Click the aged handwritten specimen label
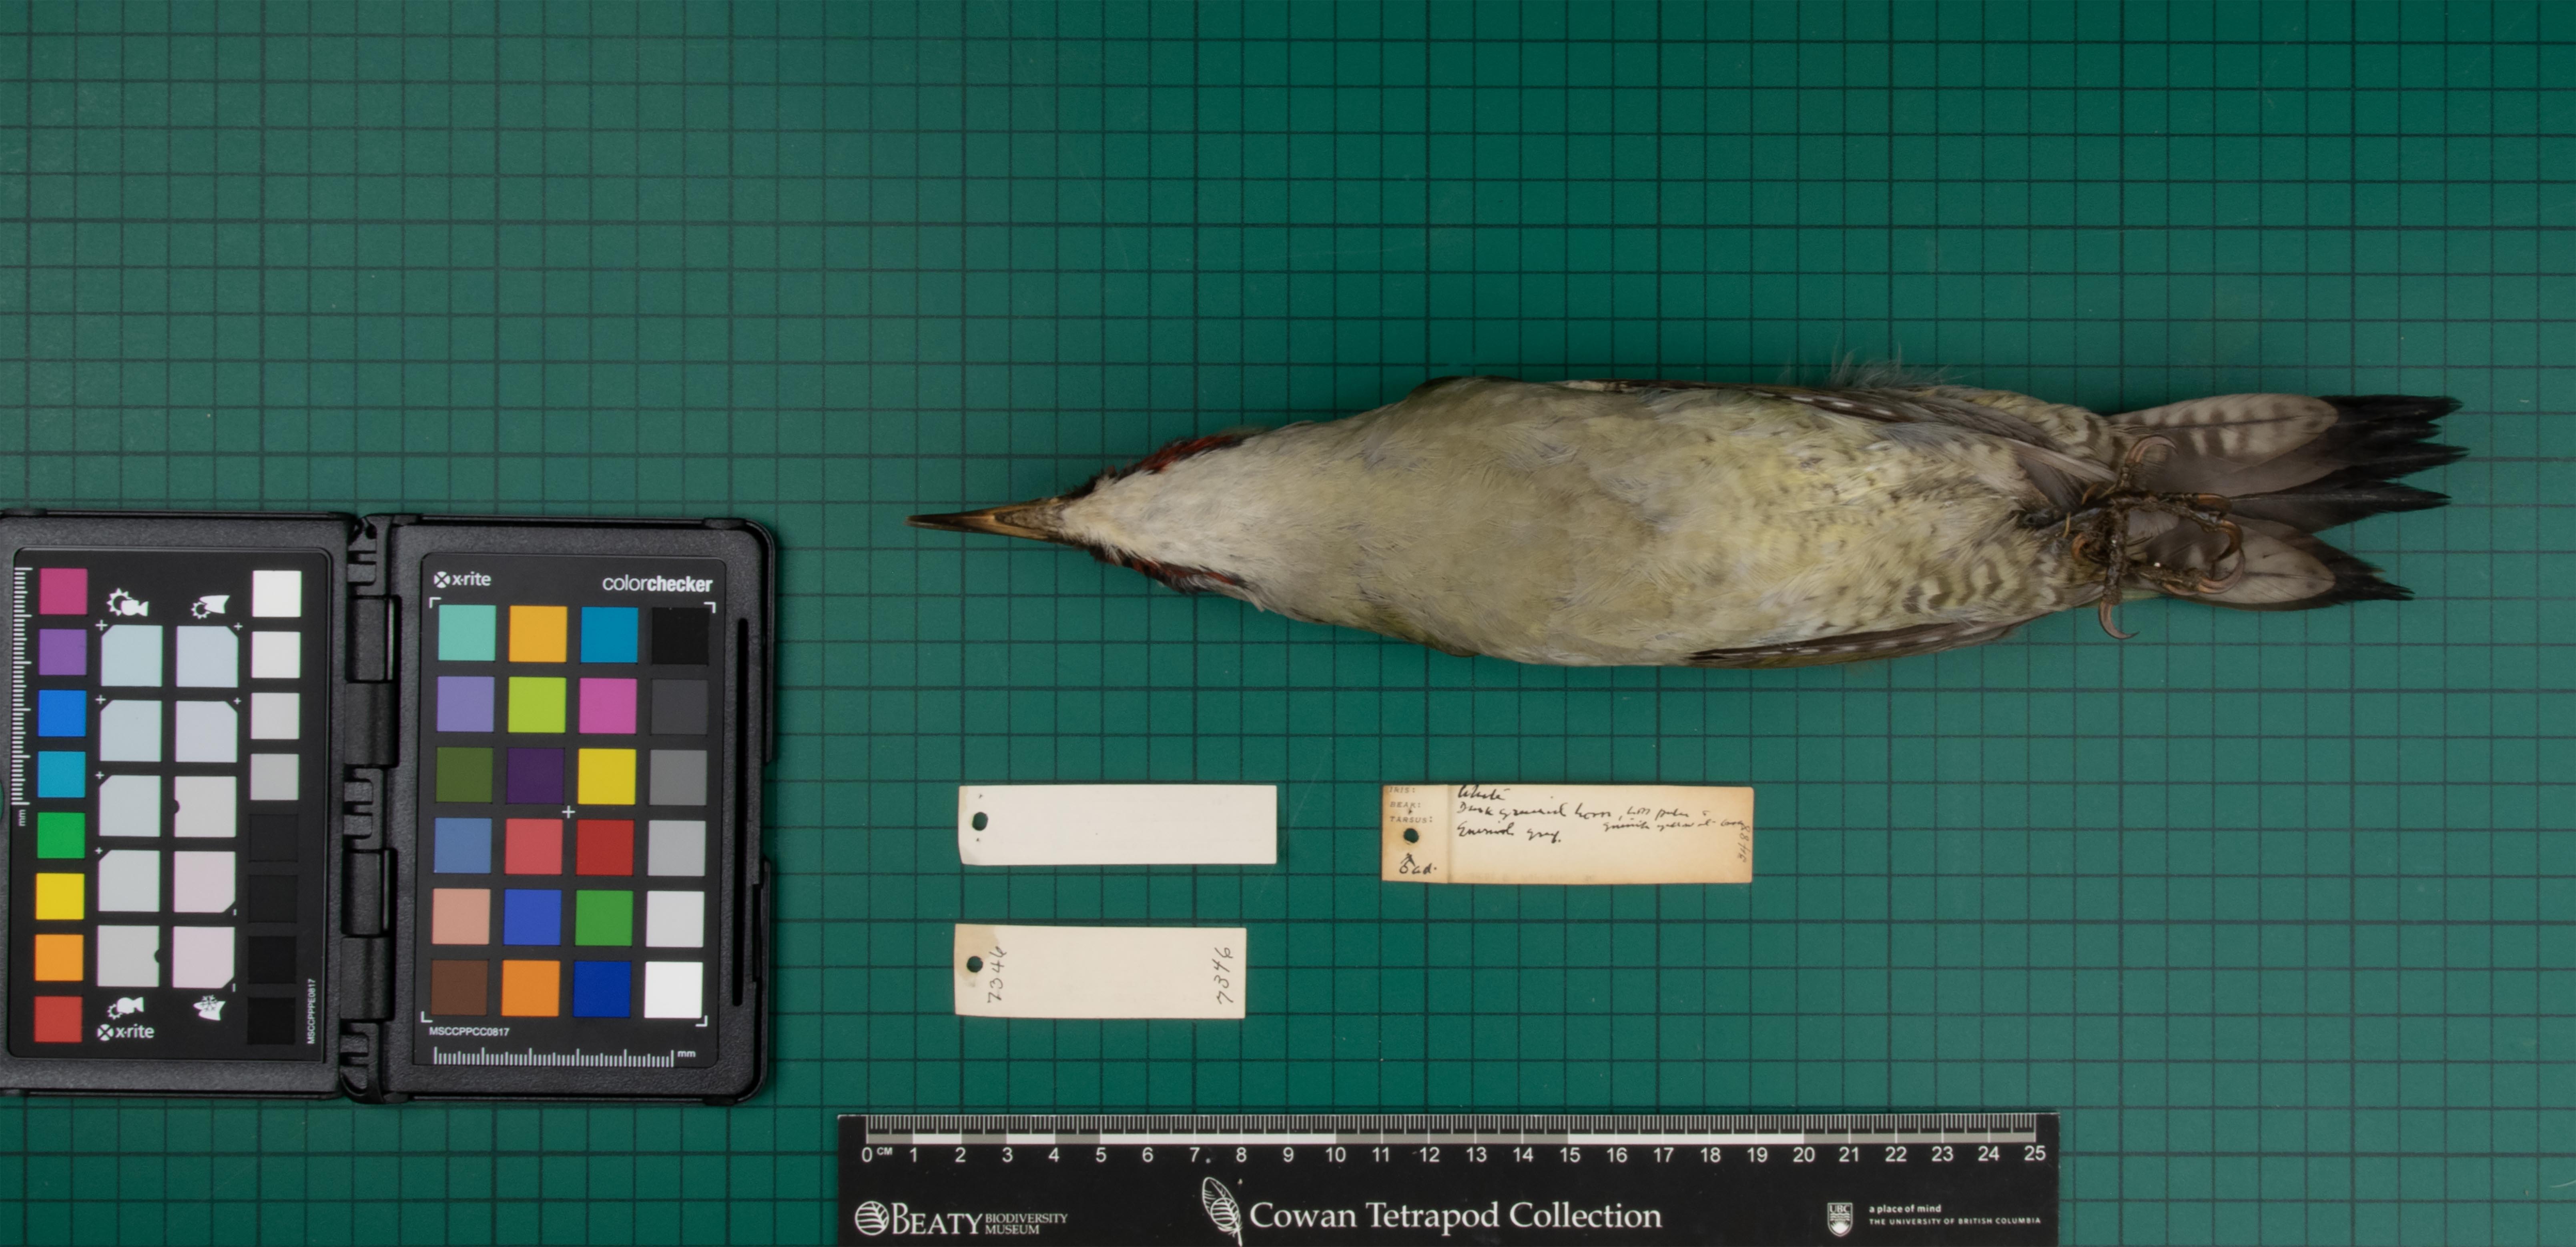The image size is (2576, 1247). click(x=1567, y=834)
